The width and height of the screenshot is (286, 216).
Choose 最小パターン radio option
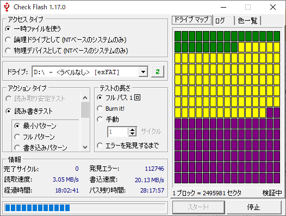(35, 126)
